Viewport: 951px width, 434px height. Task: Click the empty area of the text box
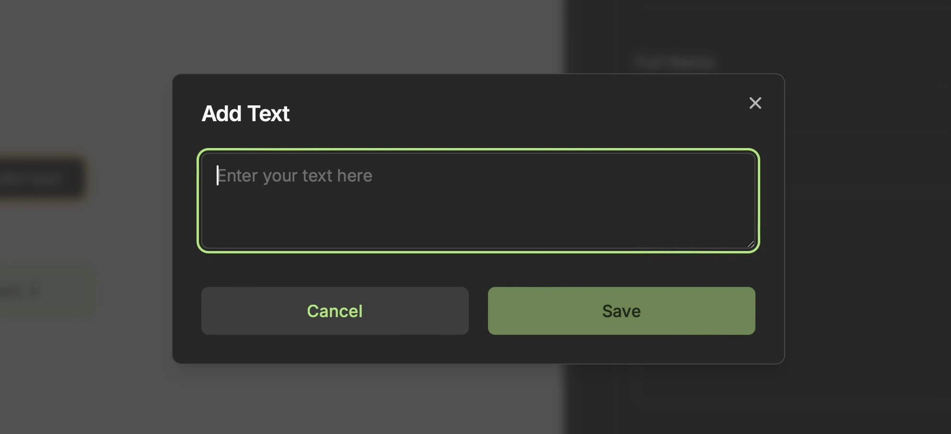click(x=478, y=218)
